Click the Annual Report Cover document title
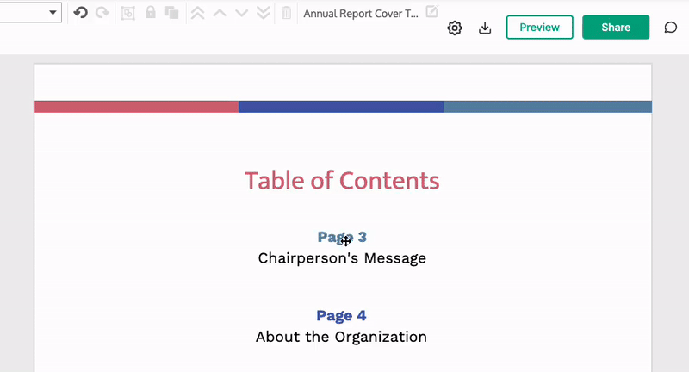689x372 pixels. (x=361, y=14)
